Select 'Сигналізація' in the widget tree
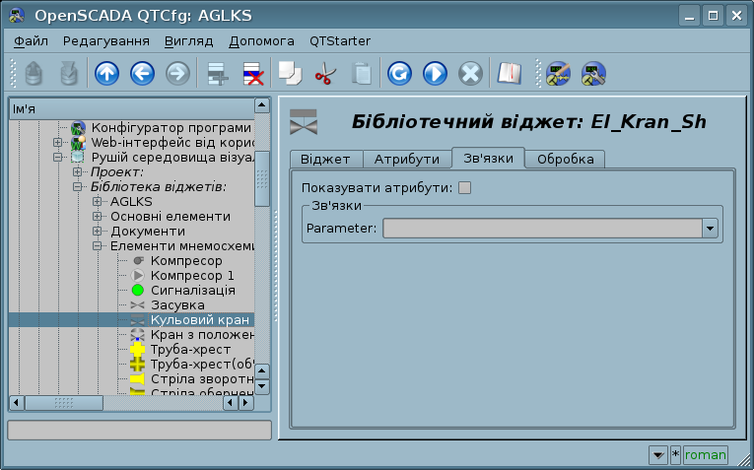The width and height of the screenshot is (754, 470). coord(192,291)
